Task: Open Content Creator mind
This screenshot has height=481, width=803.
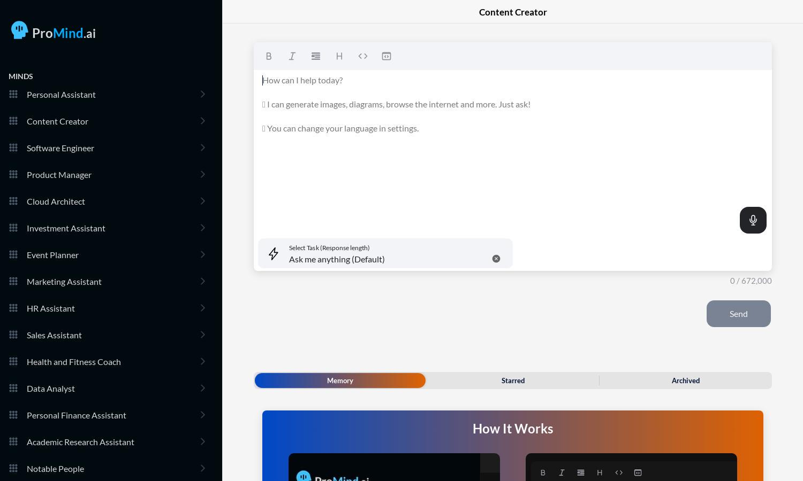Action: 57,121
